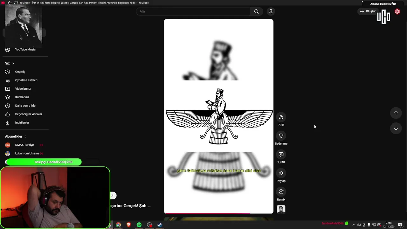The image size is (407, 229).
Task: Click the truncated video title 'Şaşırtıcı Gerçek! Şah ...'
Action: pyautogui.click(x=130, y=206)
